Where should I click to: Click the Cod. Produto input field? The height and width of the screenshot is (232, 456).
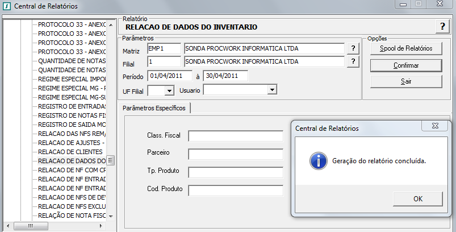[x=236, y=190]
